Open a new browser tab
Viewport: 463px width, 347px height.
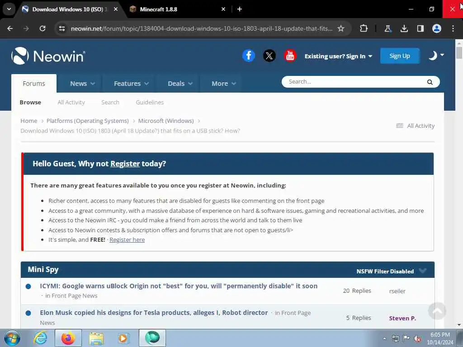pyautogui.click(x=240, y=9)
